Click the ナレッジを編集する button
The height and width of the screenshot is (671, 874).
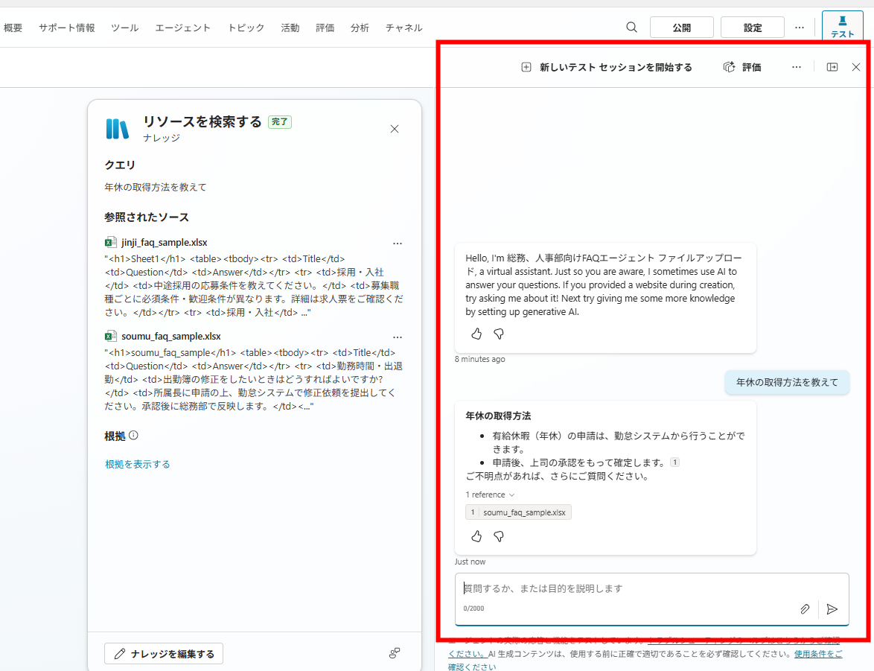(x=164, y=654)
